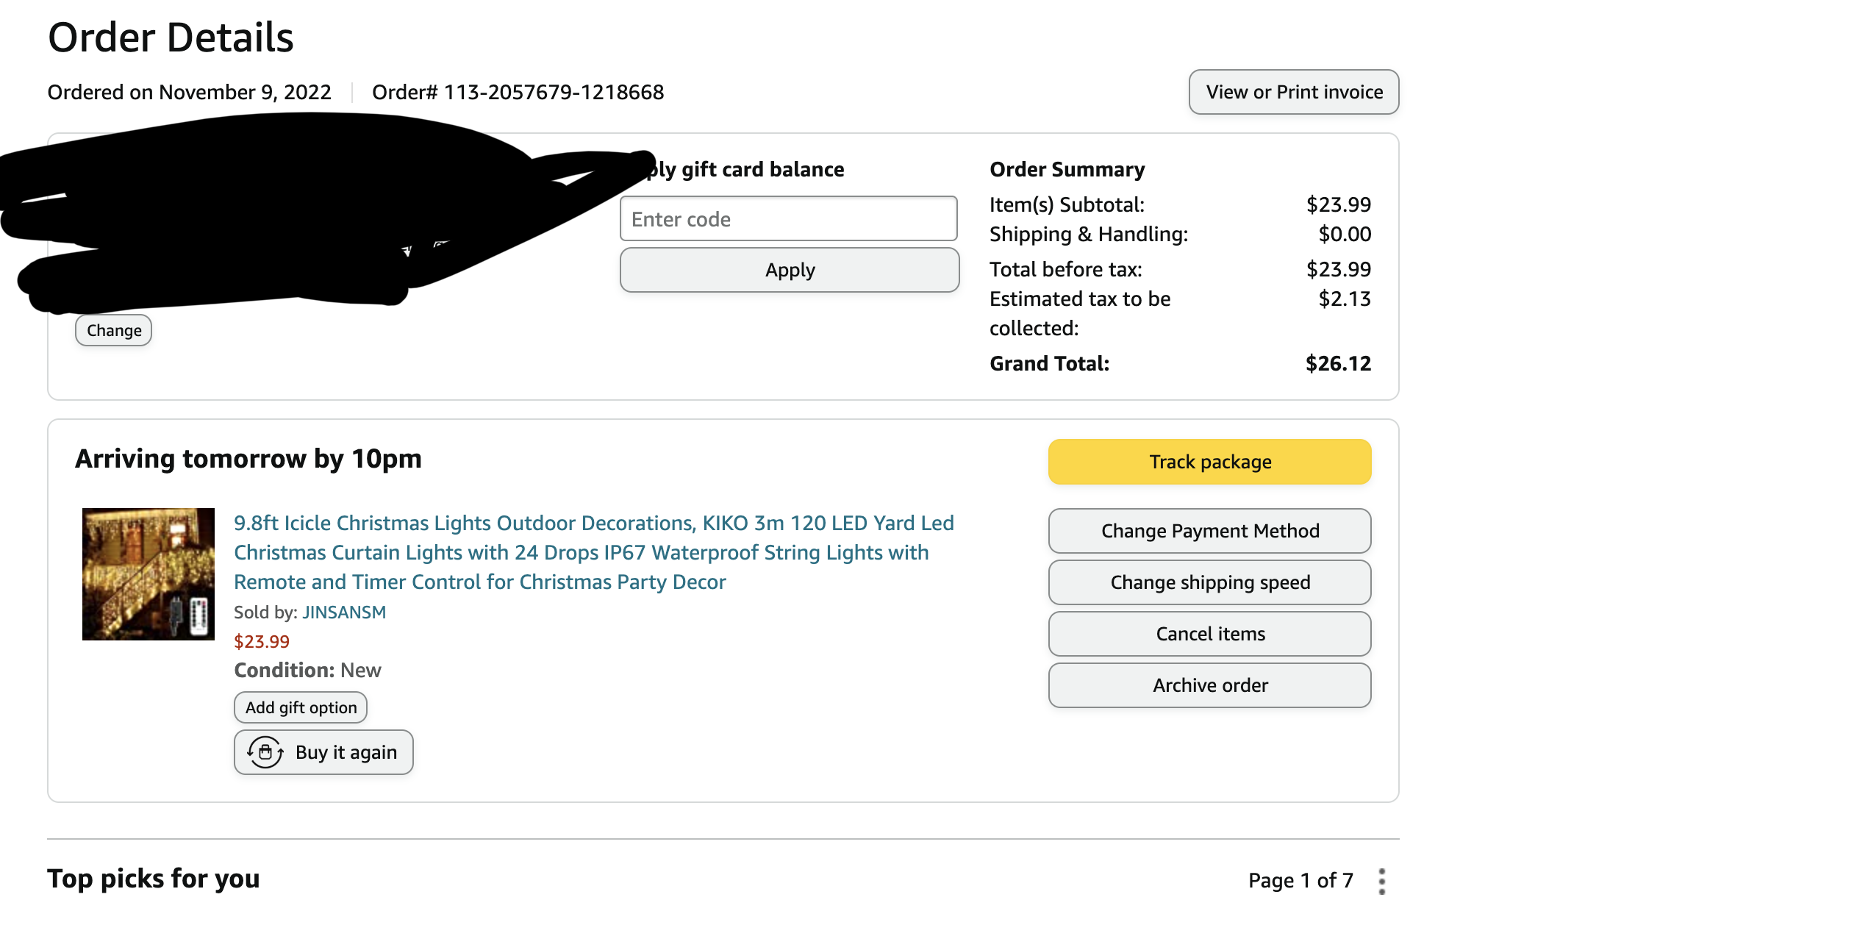Archive this order
1857x925 pixels.
coord(1210,685)
